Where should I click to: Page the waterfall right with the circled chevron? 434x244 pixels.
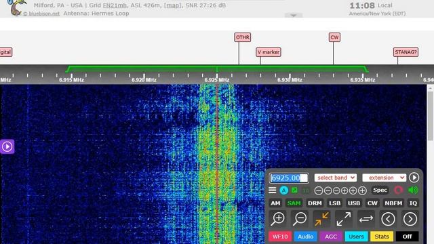tap(410, 219)
